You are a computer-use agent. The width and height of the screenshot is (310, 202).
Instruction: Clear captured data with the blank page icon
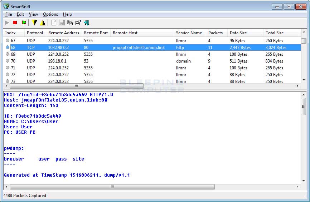point(54,23)
